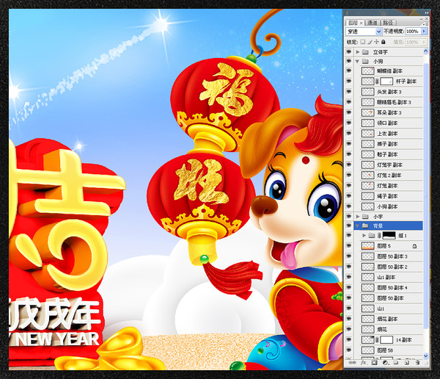Click the lock icon on 图层 5 layer
This screenshot has height=379, width=440.
[x=414, y=246]
